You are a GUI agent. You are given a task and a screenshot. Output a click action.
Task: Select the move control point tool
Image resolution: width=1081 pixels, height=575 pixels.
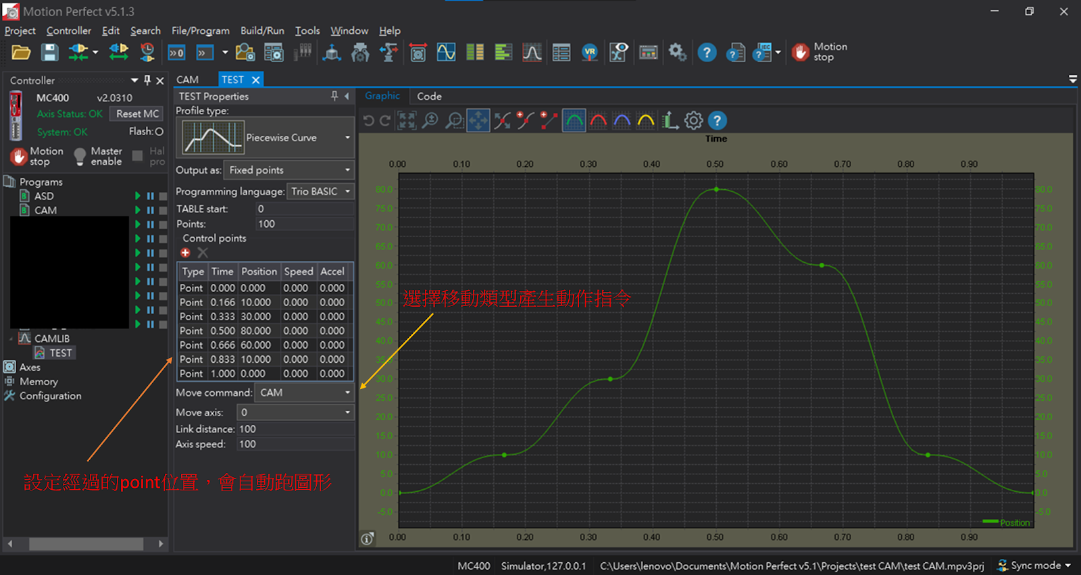pos(502,121)
